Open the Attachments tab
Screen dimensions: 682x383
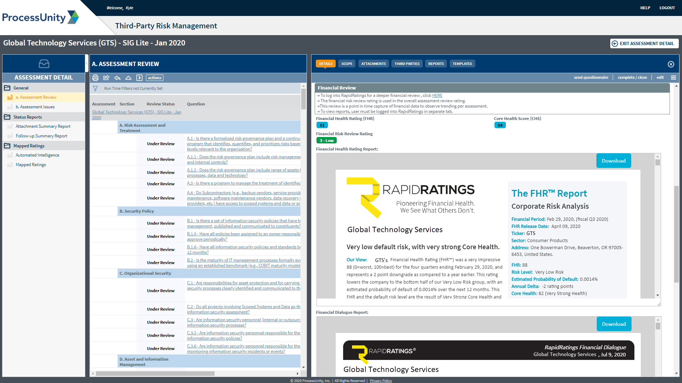point(373,64)
